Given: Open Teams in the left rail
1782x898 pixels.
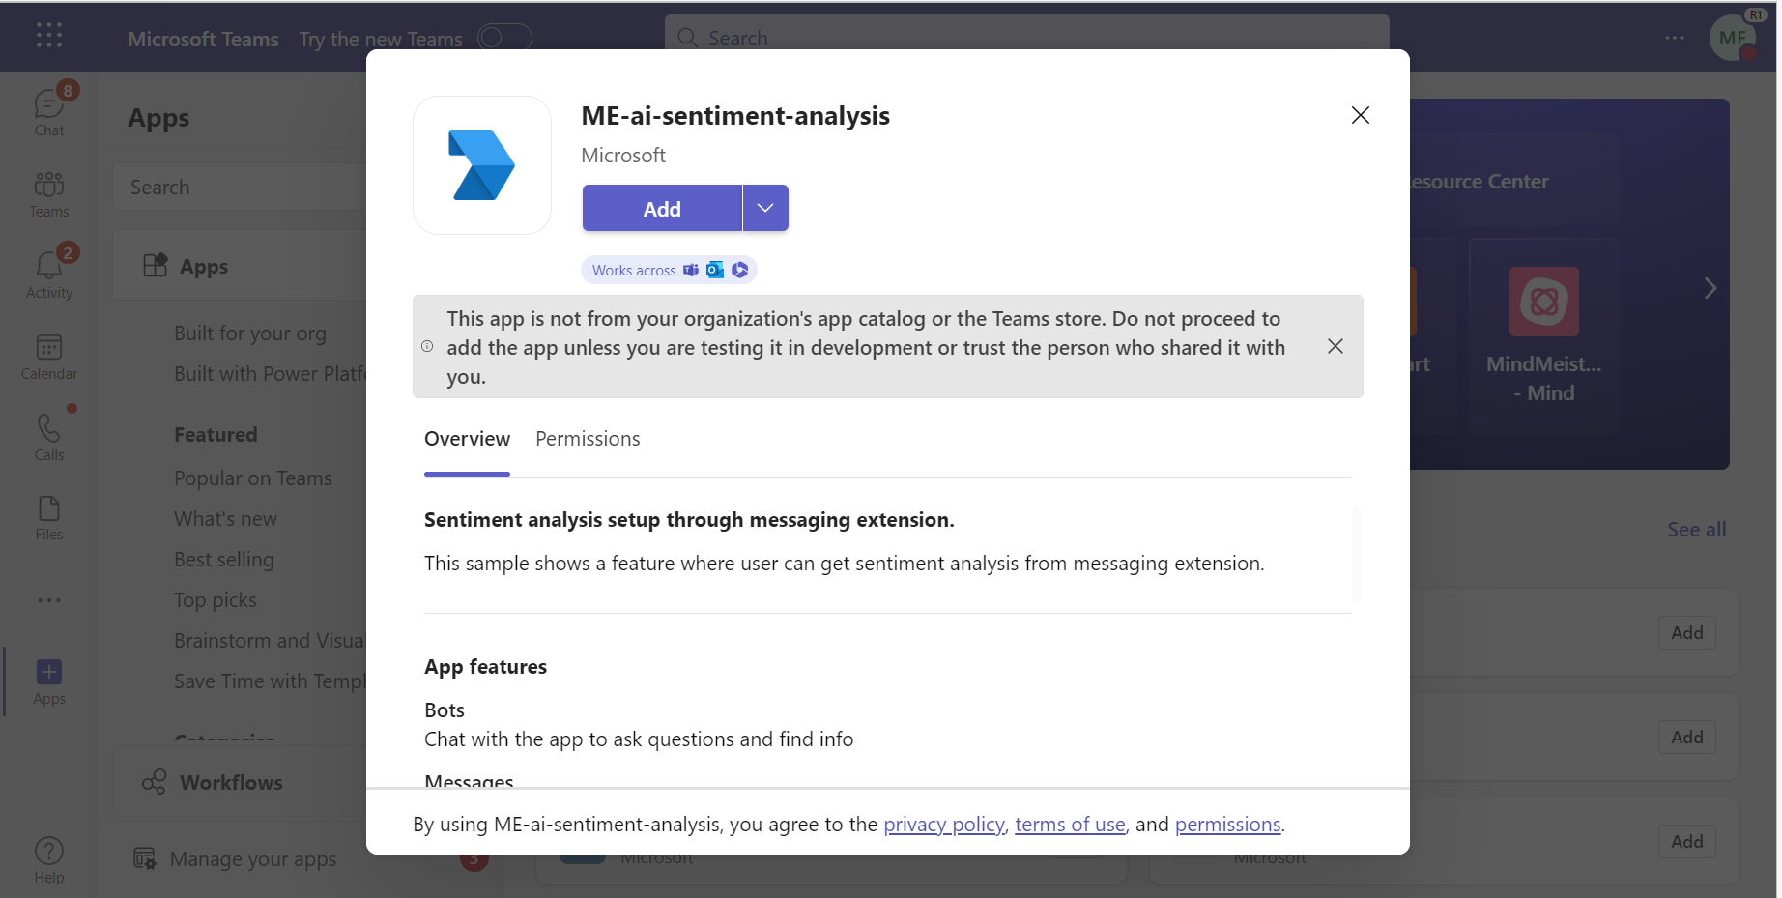Looking at the screenshot, I should point(49,194).
